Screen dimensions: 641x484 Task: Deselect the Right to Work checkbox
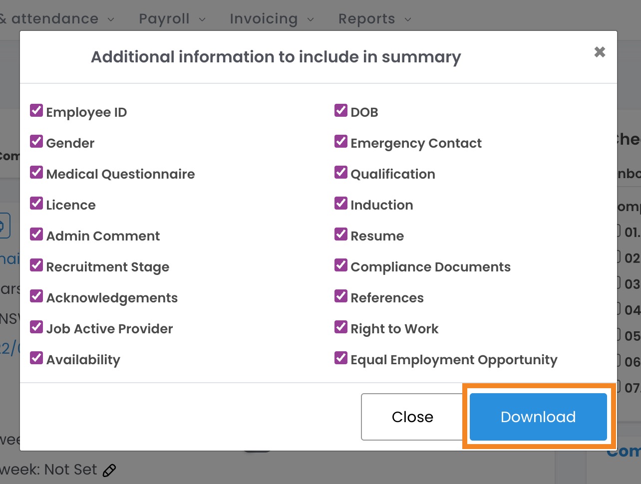point(341,327)
